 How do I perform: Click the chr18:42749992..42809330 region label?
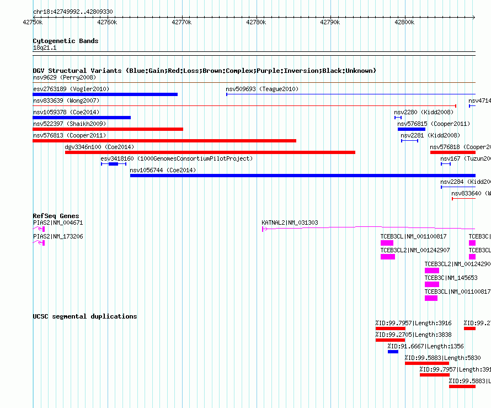(73, 12)
